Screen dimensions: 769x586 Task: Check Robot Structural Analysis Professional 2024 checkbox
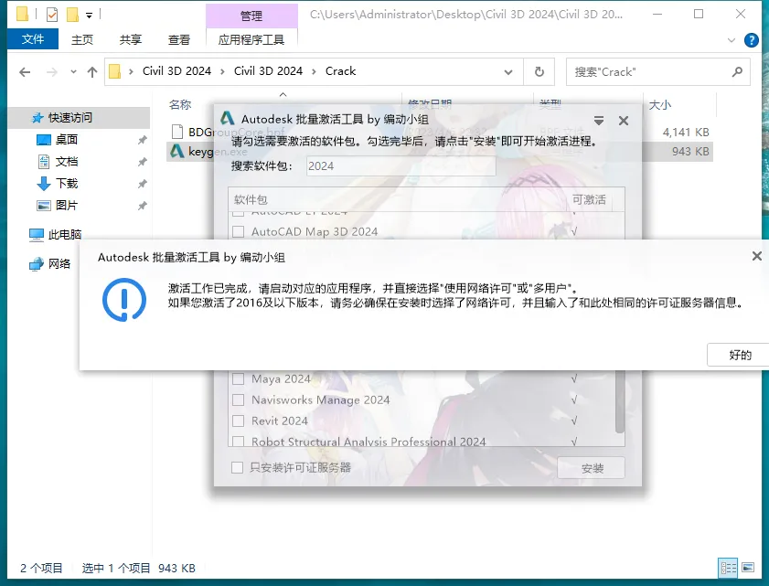coord(239,442)
